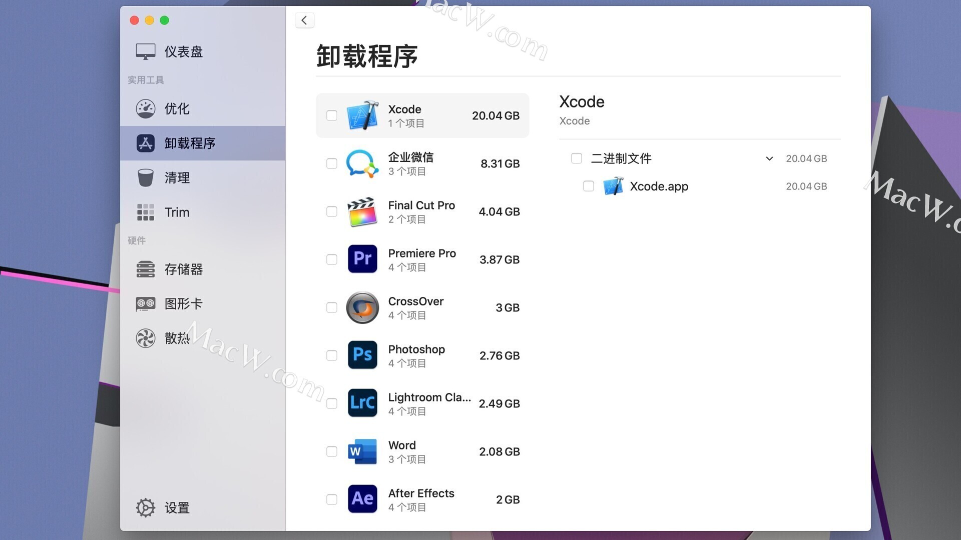Click the 8.31 GB size value
Screen dimensions: 961x540
(500, 163)
